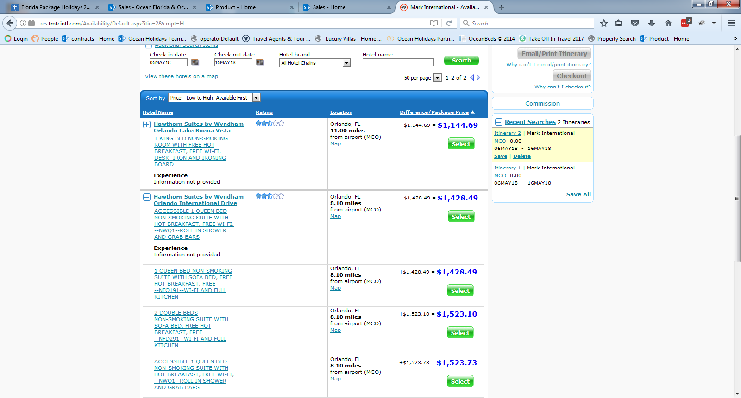This screenshot has width=741, height=398.
Task: Select the $1,523.10 room option
Action: tap(460, 333)
